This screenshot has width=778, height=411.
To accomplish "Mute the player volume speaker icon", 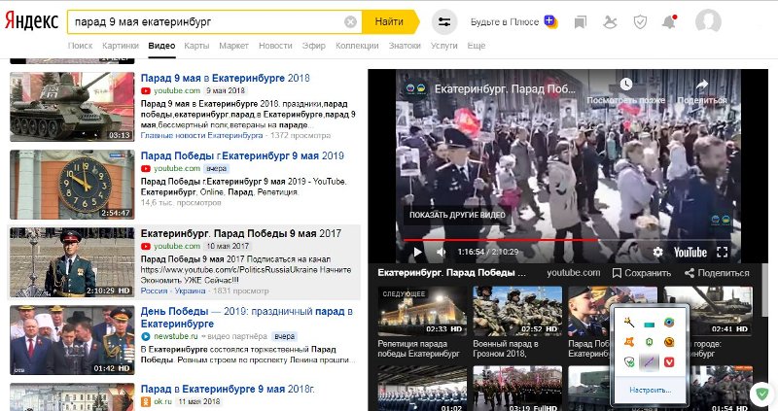I will pos(441,252).
